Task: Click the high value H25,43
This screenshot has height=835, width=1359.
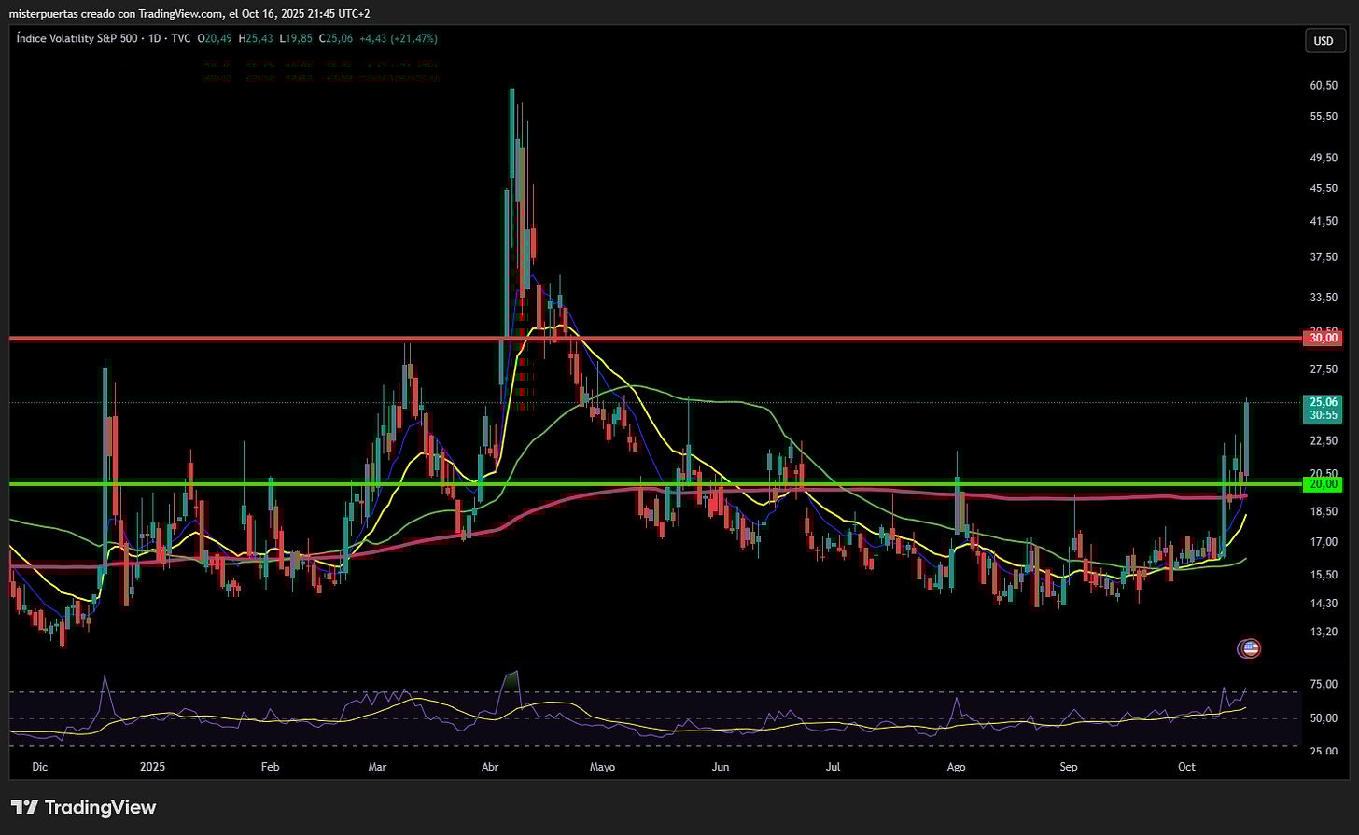Action: [256, 38]
